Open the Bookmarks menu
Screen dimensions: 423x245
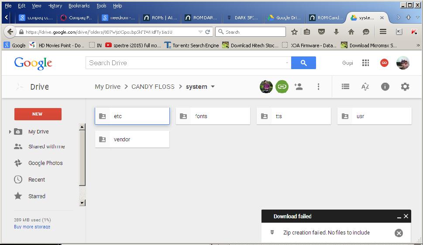(x=79, y=6)
